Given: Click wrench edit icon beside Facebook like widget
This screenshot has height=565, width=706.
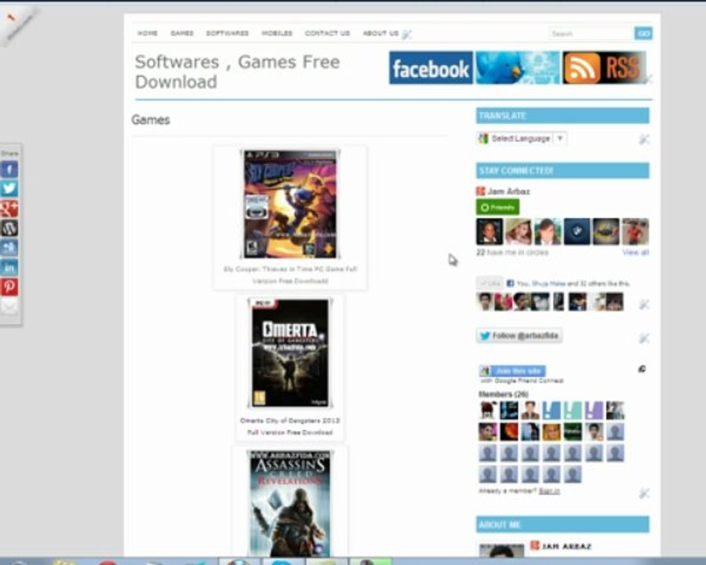Looking at the screenshot, I should [644, 304].
